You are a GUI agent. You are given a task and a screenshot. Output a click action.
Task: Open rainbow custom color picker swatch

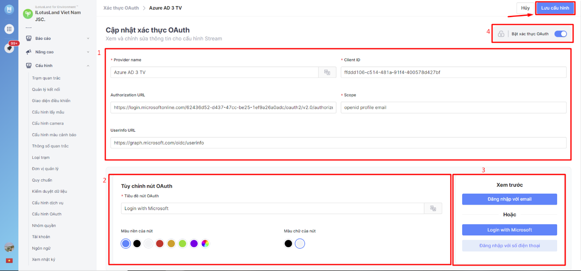pos(205,243)
